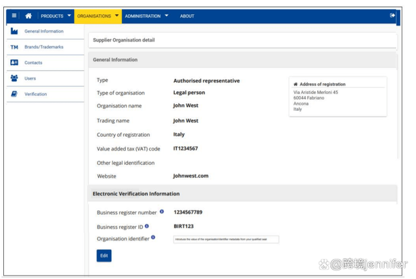
Task: Open Verification in the sidebar
Action: pyautogui.click(x=36, y=94)
